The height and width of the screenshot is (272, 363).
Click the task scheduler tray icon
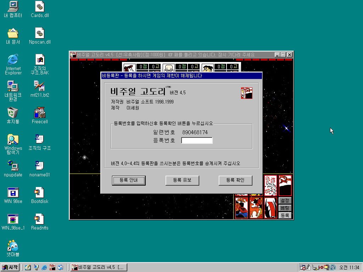click(x=302, y=268)
